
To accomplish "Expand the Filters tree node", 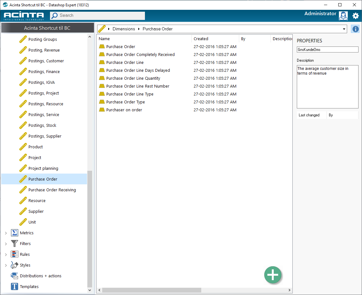I will (x=6, y=244).
